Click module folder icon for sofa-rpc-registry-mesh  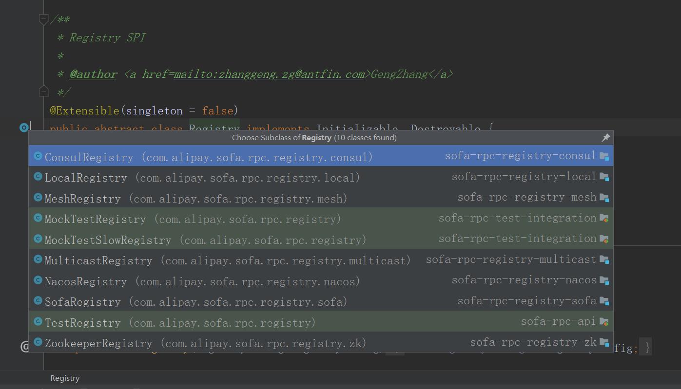coord(604,198)
